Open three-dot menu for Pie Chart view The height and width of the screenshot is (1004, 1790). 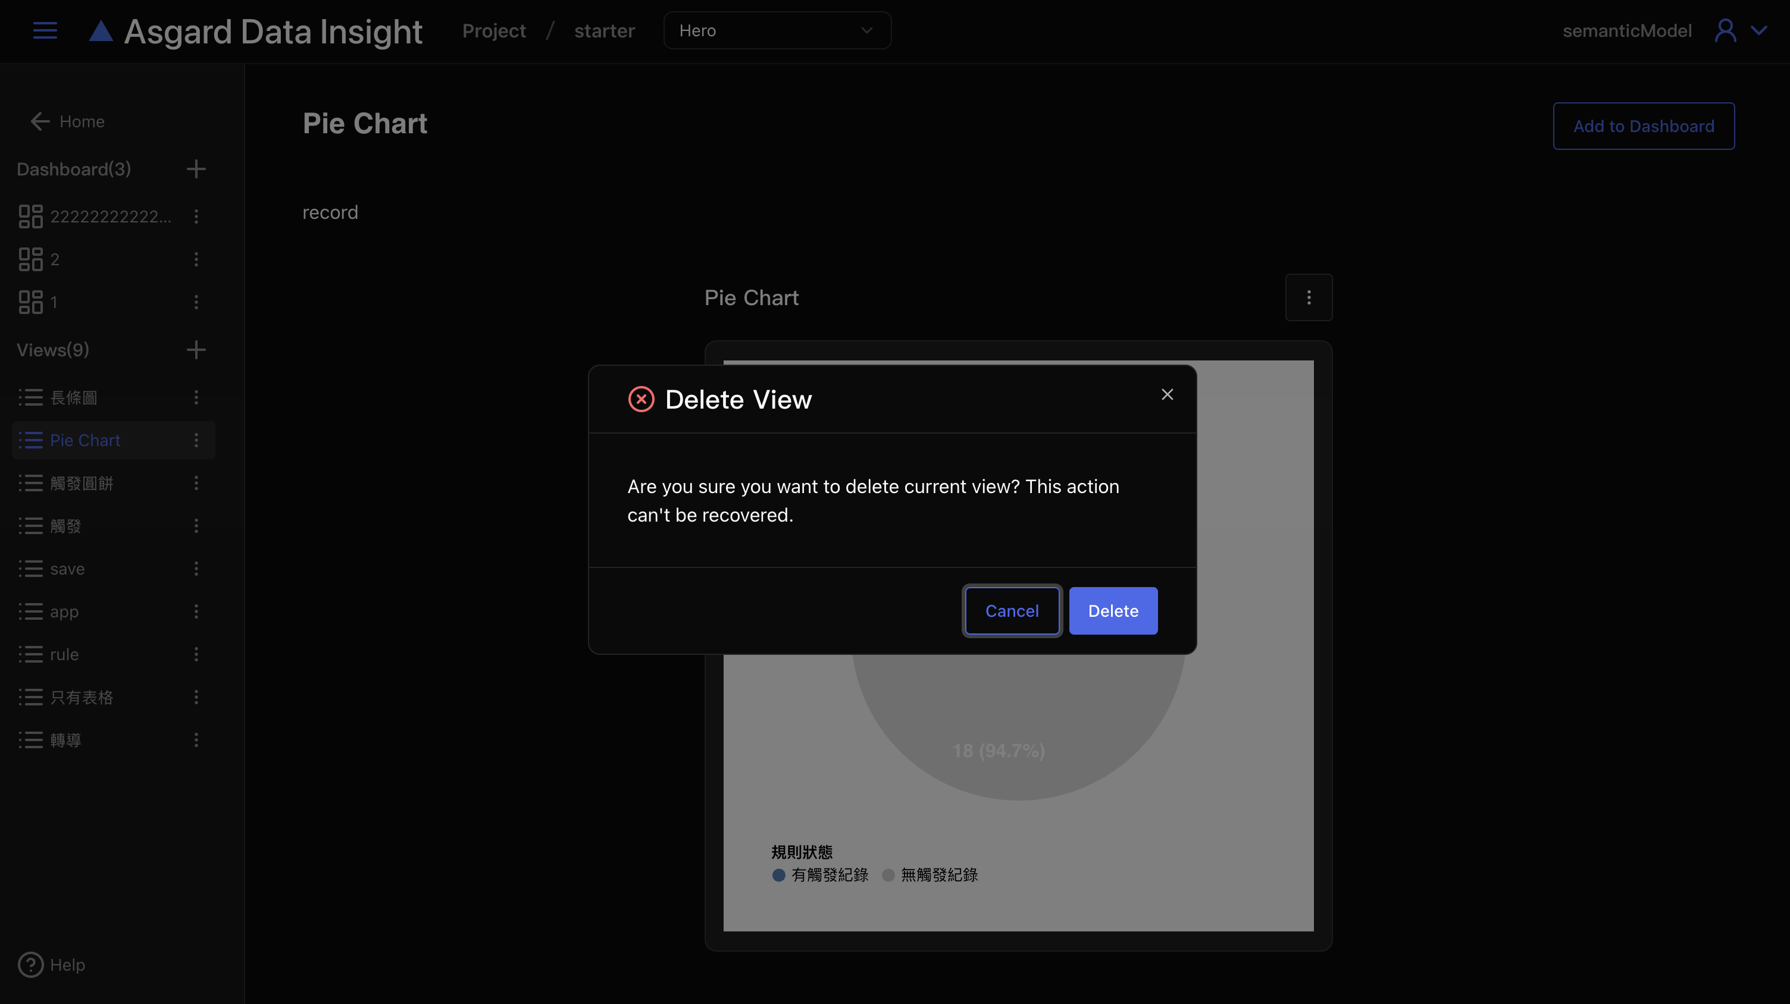pos(196,440)
